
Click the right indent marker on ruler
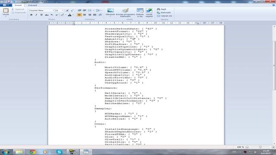pos(198,23)
